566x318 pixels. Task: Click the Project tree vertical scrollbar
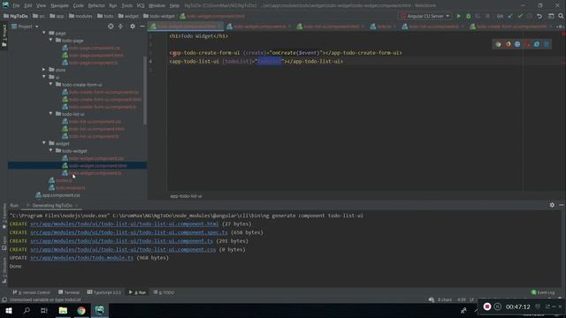pyautogui.click(x=145, y=90)
